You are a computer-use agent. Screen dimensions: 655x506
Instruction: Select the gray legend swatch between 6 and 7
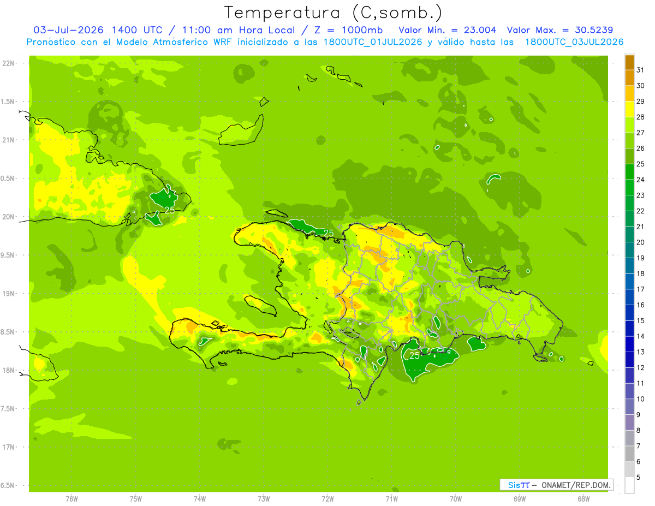629,454
